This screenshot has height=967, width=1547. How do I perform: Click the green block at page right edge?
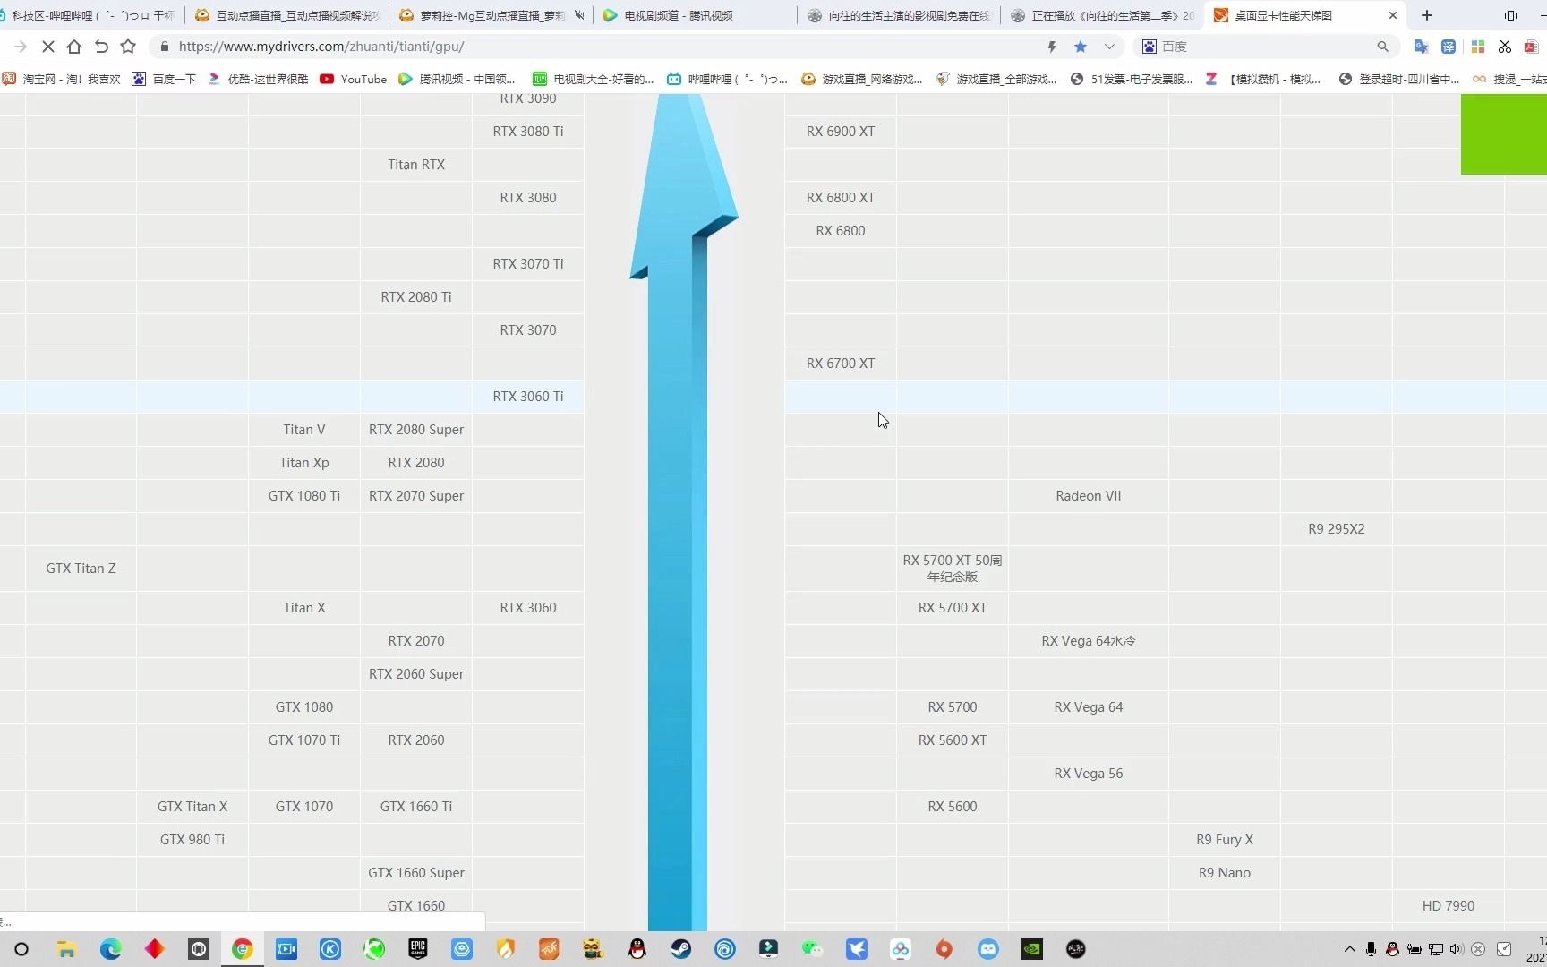pyautogui.click(x=1504, y=134)
